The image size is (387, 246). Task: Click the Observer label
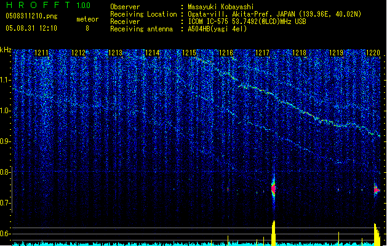click(x=125, y=7)
